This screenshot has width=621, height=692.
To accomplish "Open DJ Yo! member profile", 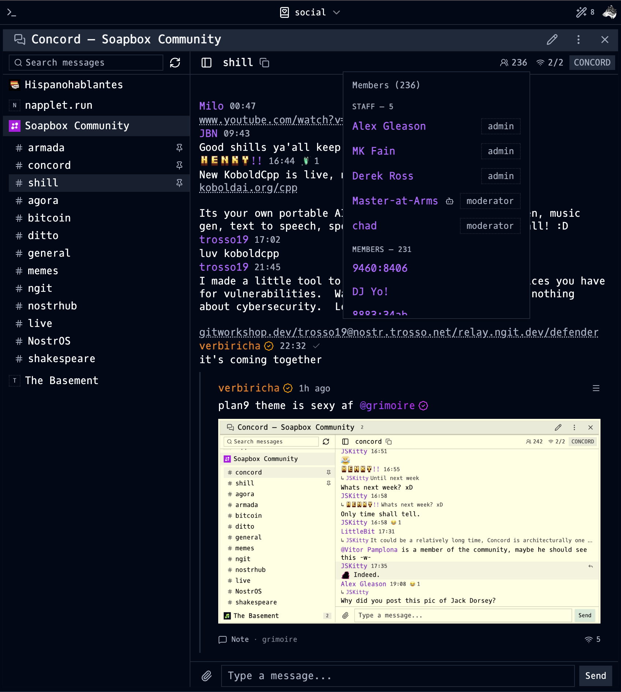I will click(x=370, y=292).
